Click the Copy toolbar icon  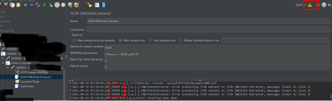pyautogui.click(x=12, y=5)
